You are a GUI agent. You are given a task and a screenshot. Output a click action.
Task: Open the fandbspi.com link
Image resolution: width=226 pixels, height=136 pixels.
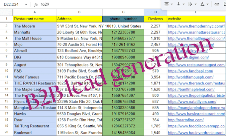(x=190, y=71)
